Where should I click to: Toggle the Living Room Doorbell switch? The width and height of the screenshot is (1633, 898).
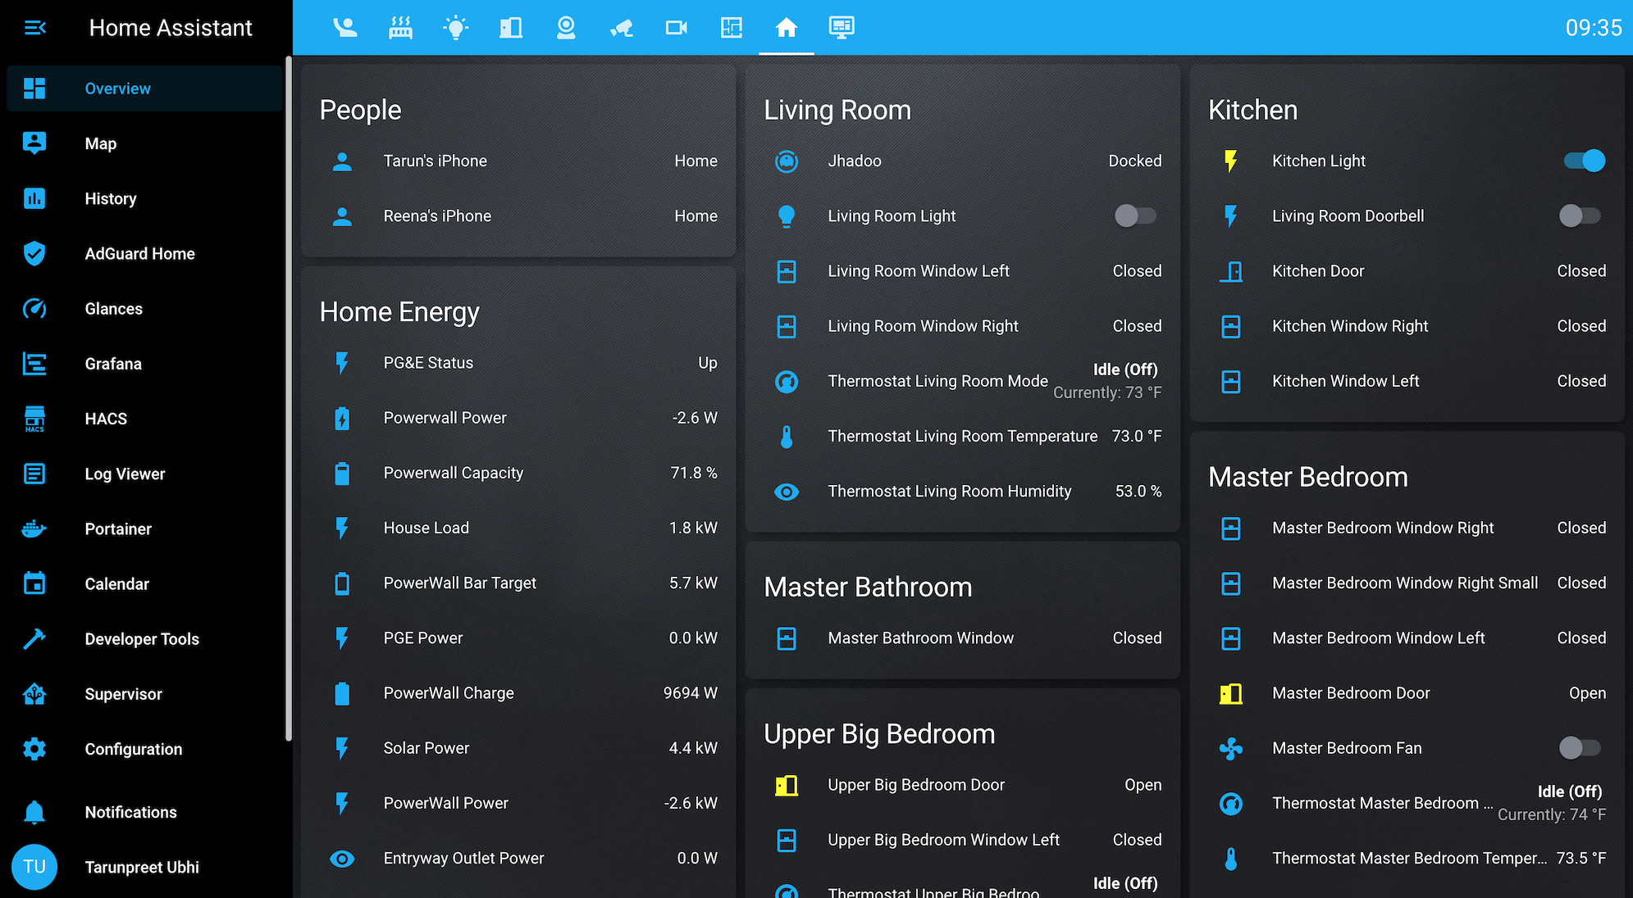[1579, 216]
